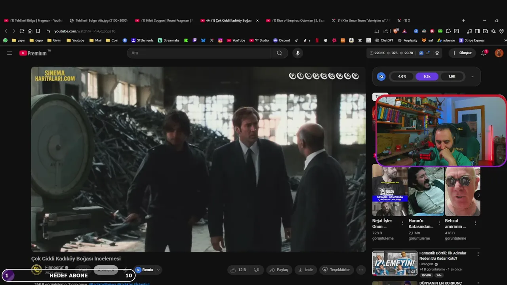507x285 pixels.
Task: Click the Streamlabs bookmark
Action: (169, 40)
